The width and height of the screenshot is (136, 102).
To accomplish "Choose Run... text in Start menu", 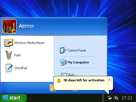I will point(73,75).
